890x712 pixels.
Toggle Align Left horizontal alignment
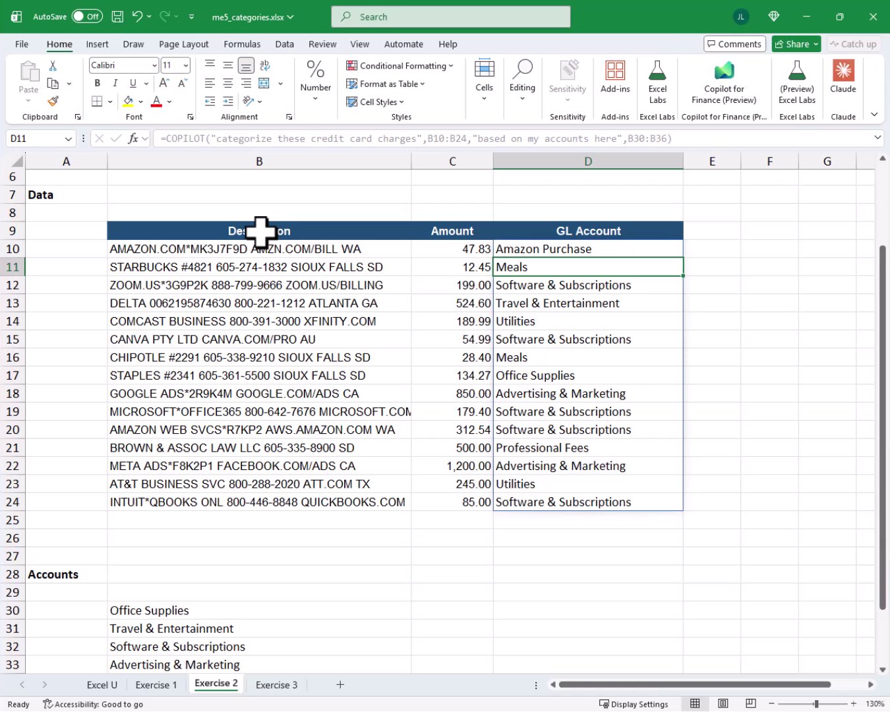click(210, 84)
